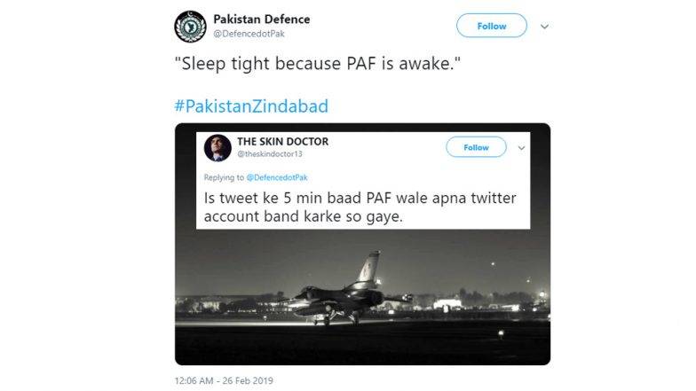Click the Pakistan Defence profile avatar
Viewport: 696px width, 391px height.
point(190,27)
